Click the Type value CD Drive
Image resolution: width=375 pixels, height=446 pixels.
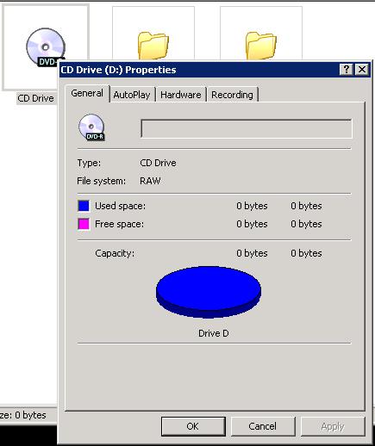pyautogui.click(x=158, y=163)
